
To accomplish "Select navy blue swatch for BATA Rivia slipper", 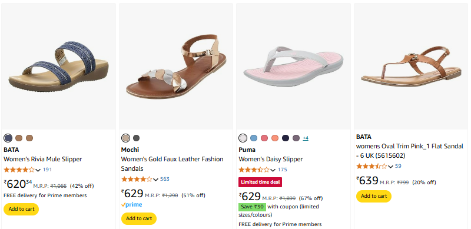I will coord(8,138).
